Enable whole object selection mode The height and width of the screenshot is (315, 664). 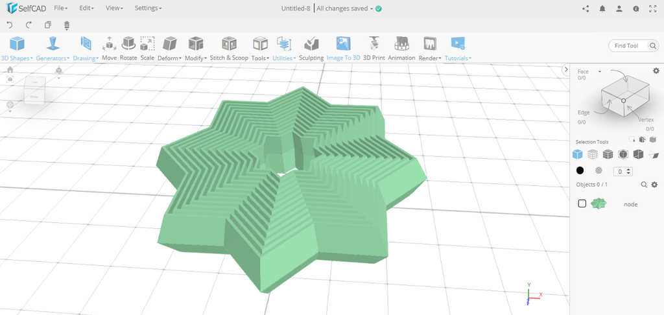pyautogui.click(x=578, y=154)
